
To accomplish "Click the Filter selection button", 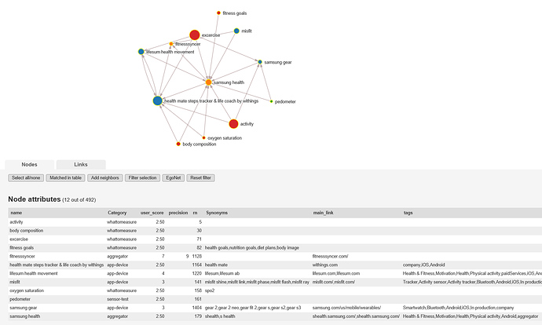I will tap(142, 178).
